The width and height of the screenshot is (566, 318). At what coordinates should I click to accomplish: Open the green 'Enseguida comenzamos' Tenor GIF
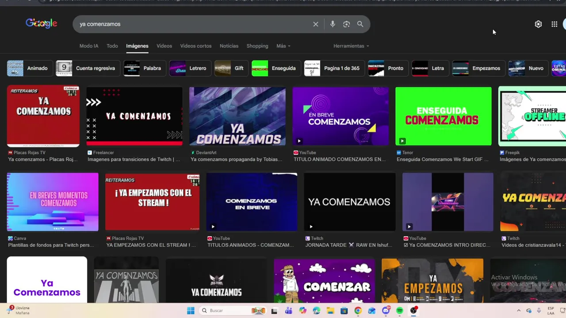444,116
